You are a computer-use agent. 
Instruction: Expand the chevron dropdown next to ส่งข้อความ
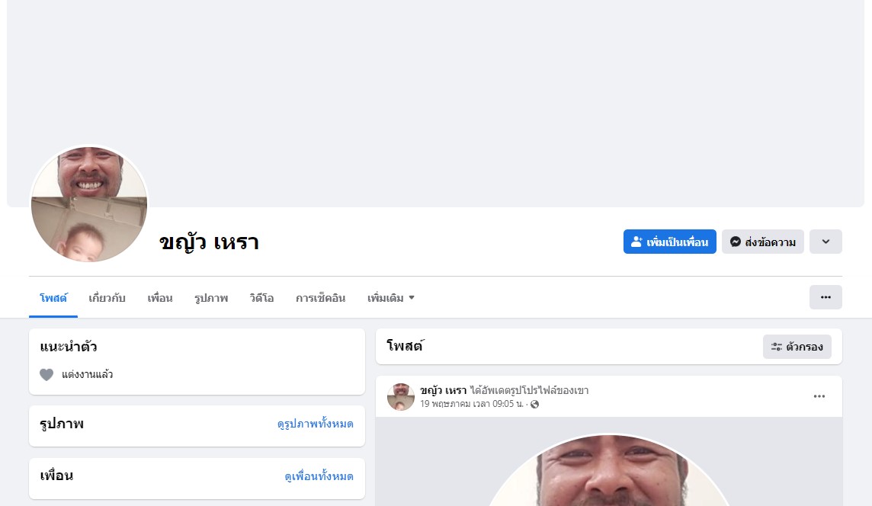tap(826, 242)
